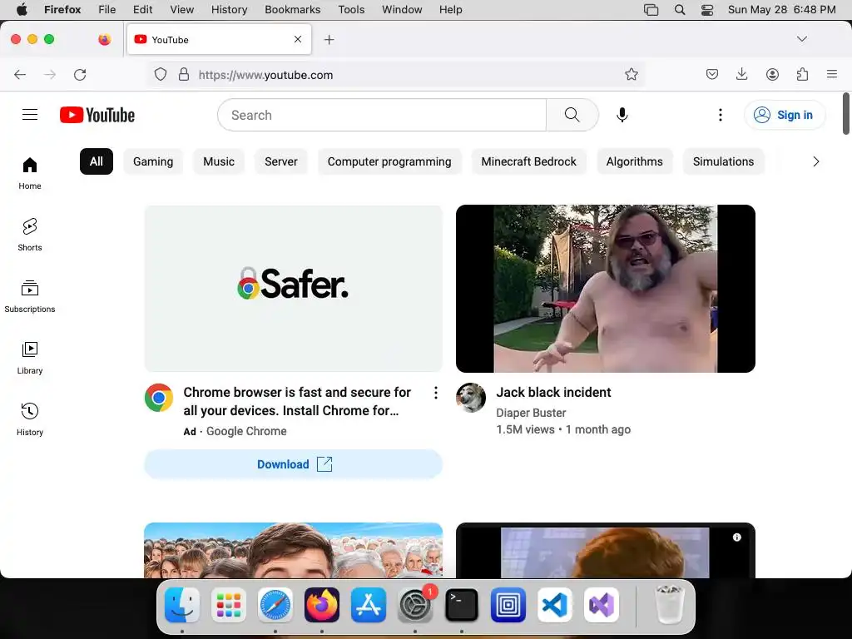Click the page vertical scrollbar thumb
This screenshot has width=852, height=639.
[846, 113]
